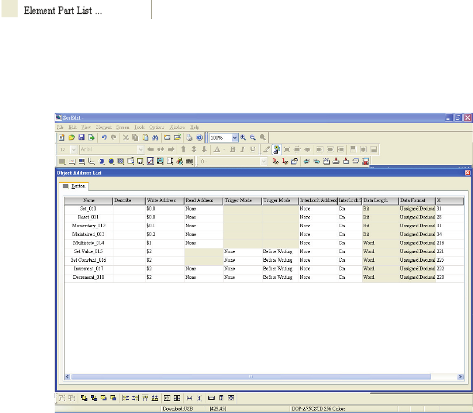Click the Undo arrow icon
Screen dimensions: 473x413
click(x=104, y=138)
